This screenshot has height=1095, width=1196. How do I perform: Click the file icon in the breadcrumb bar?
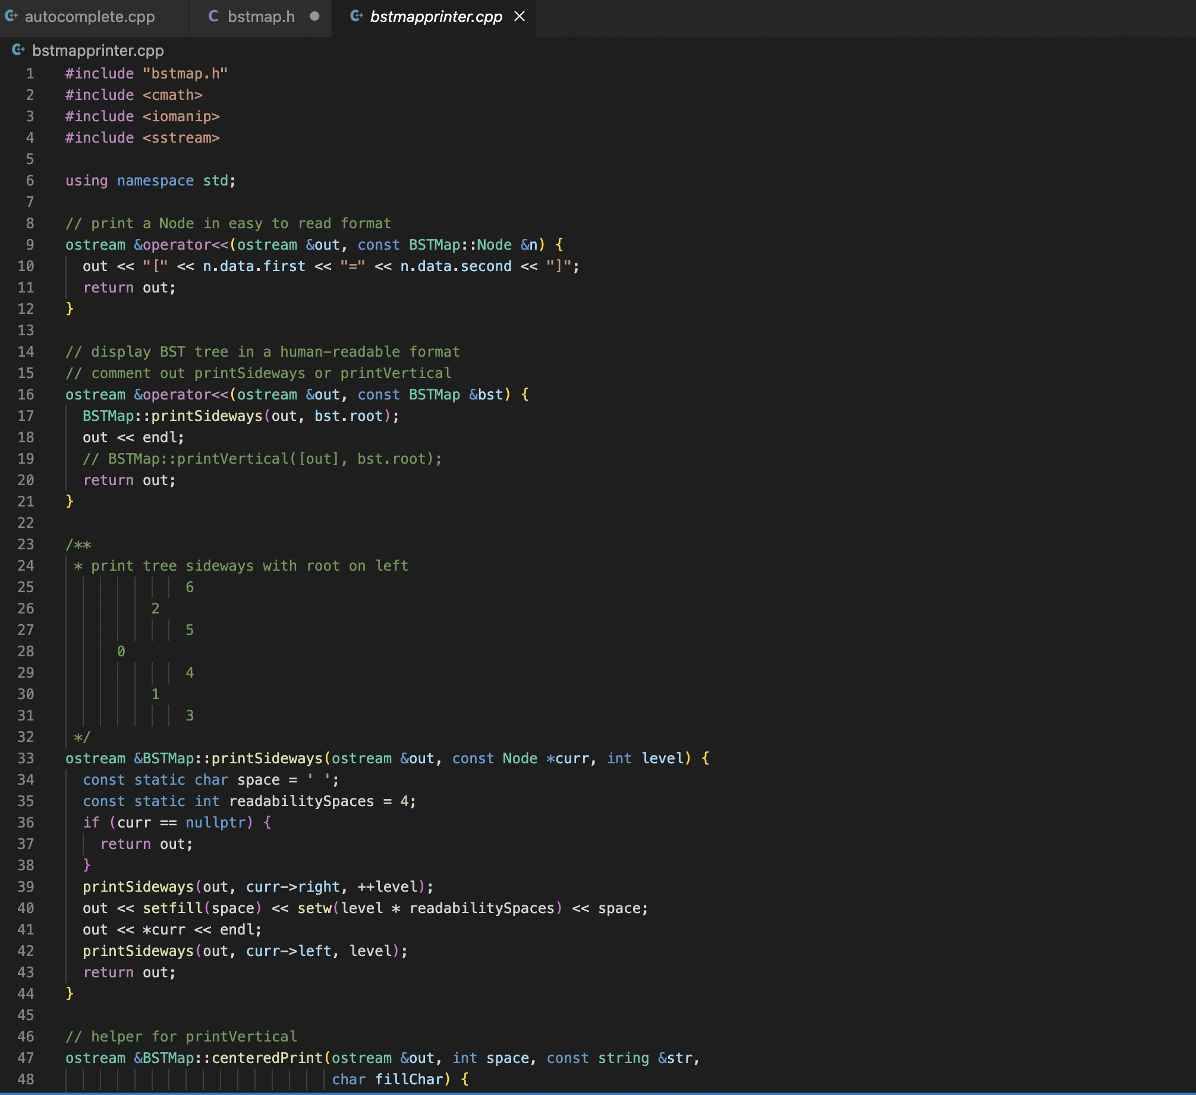tap(17, 51)
